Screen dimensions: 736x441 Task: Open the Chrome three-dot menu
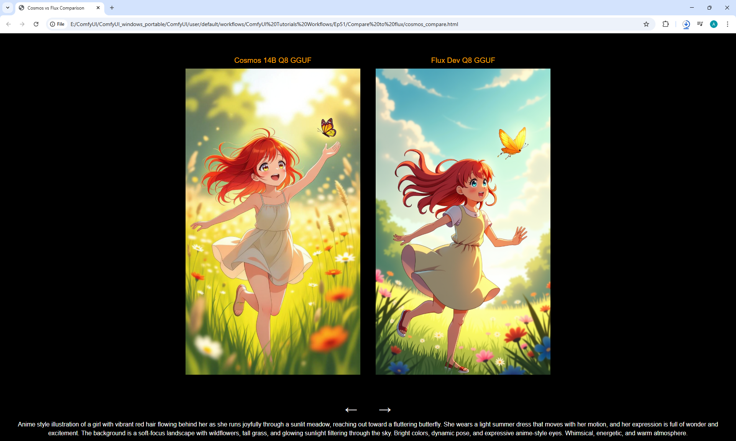point(728,24)
